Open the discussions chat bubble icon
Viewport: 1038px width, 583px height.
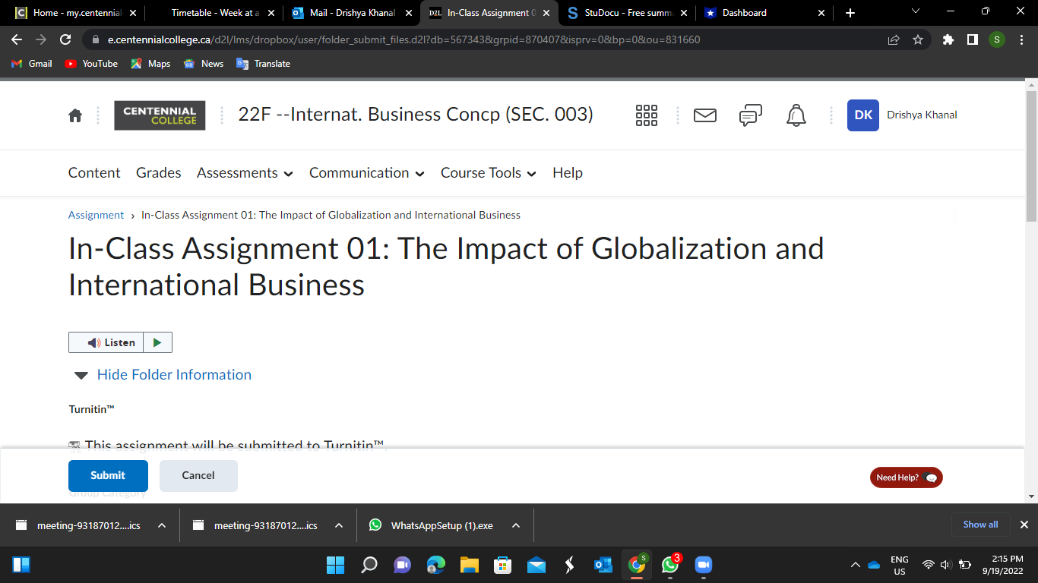click(750, 115)
